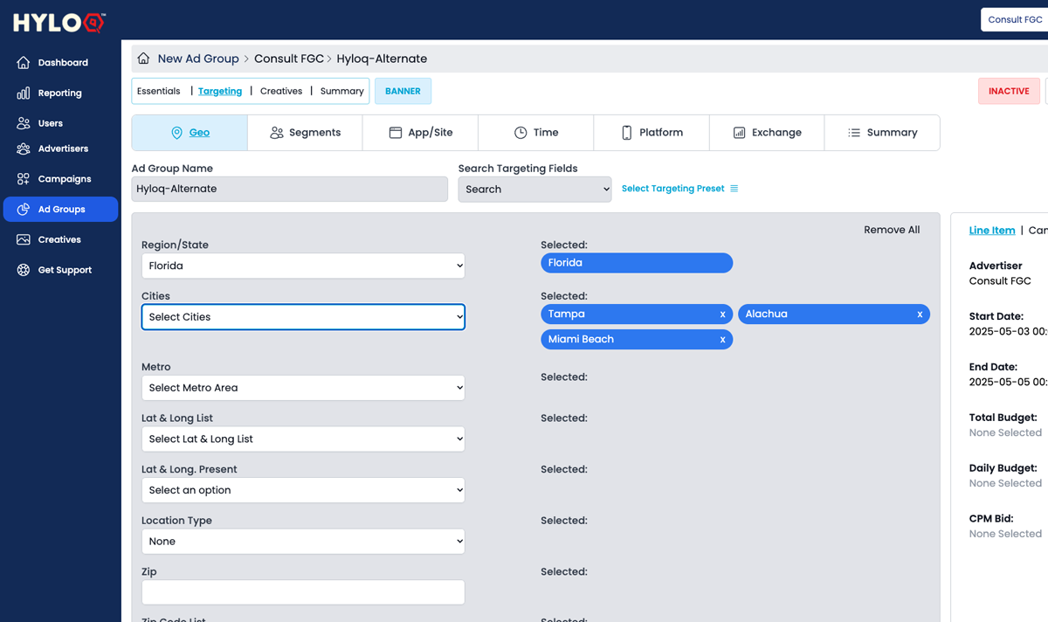Image resolution: width=1048 pixels, height=622 pixels.
Task: Open Dashboard from the sidebar
Action: (x=61, y=63)
